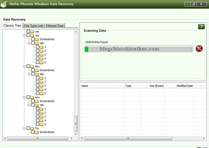The width and height of the screenshot is (209, 148).
Task: Tick the tab checkbox under deu
Action: pyautogui.click(x=33, y=74)
